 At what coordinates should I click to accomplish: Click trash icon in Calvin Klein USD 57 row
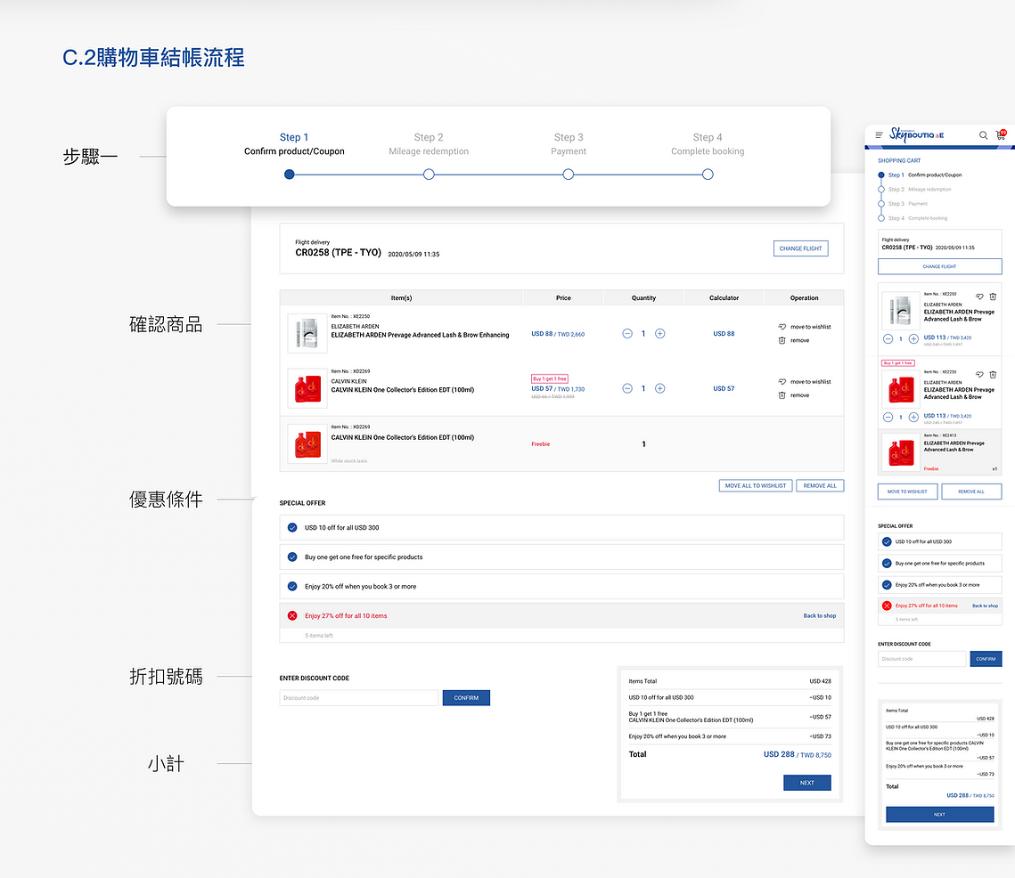point(782,395)
